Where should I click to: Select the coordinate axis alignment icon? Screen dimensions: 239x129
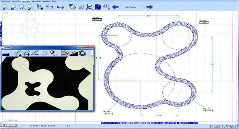tap(89, 7)
